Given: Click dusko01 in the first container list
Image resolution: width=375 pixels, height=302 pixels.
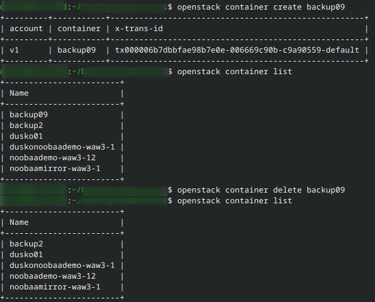Looking at the screenshot, I should (x=26, y=136).
